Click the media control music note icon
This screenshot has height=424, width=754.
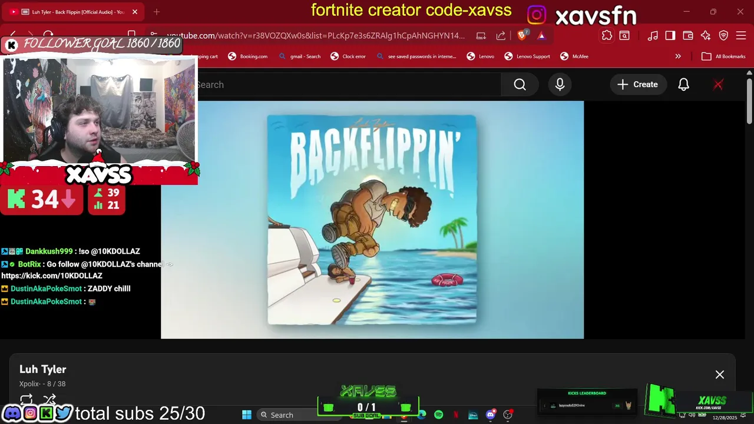pos(653,36)
